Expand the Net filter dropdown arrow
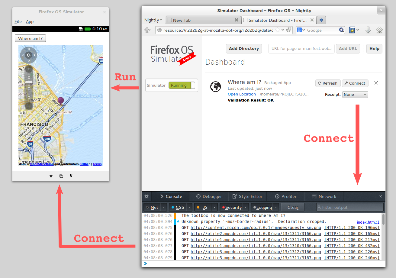 164,207
